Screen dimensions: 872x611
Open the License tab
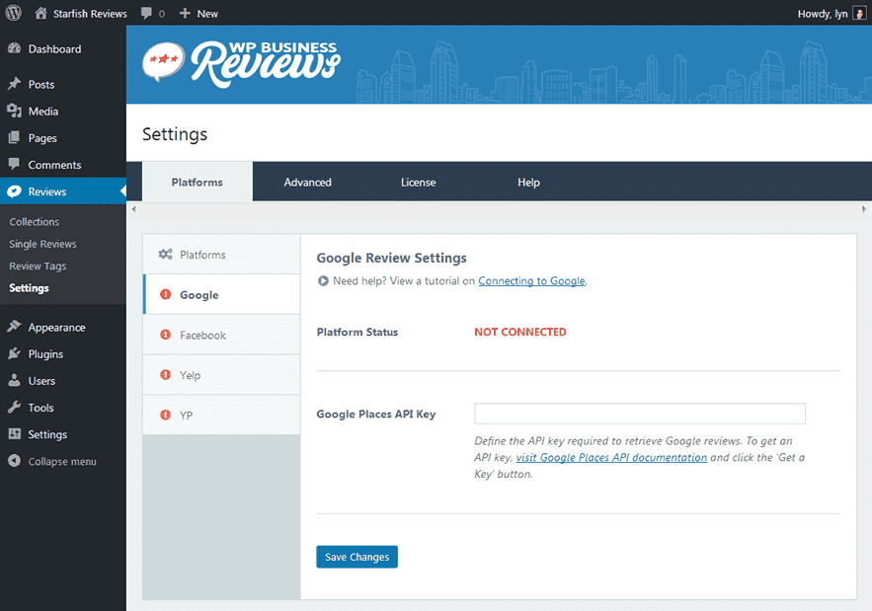418,183
